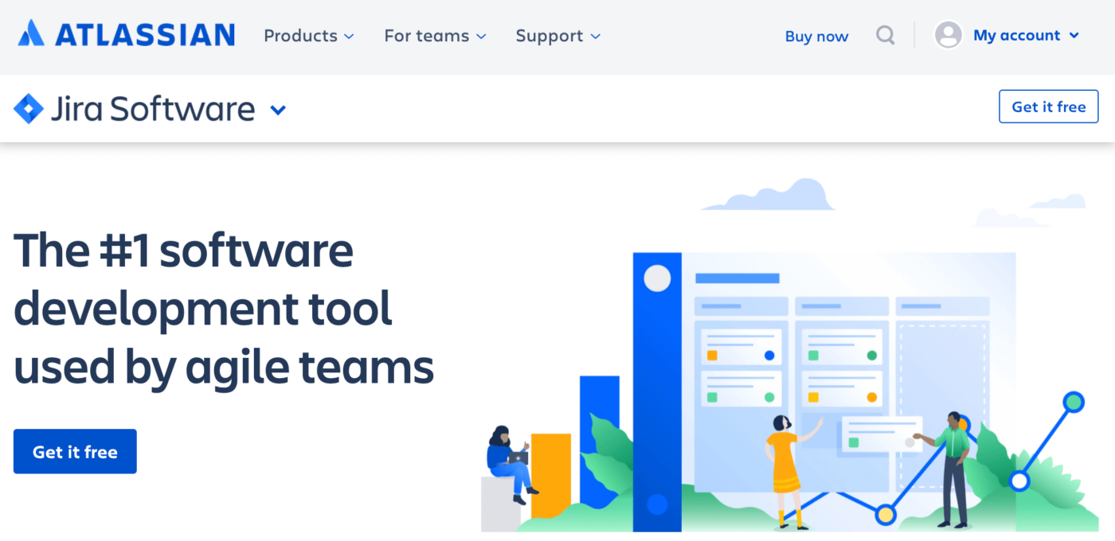Open the Support menu
This screenshot has width=1115, height=541.
pos(558,36)
